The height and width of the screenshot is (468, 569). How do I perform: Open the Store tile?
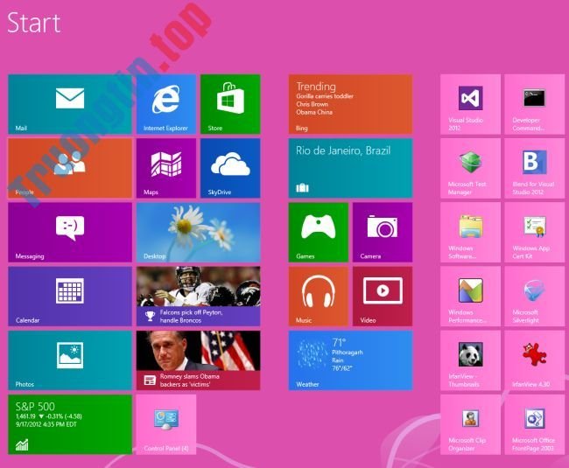coord(230,104)
